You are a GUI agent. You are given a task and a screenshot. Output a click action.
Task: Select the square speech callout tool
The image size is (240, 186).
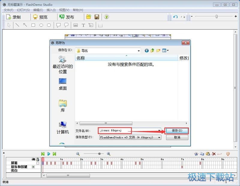pos(58,25)
